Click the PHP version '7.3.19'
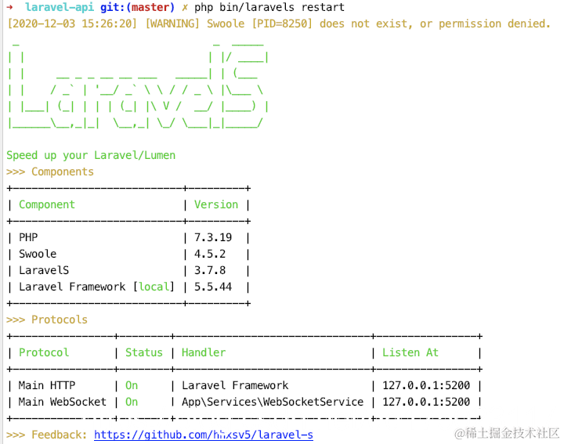This screenshot has height=444, width=564. click(x=213, y=237)
